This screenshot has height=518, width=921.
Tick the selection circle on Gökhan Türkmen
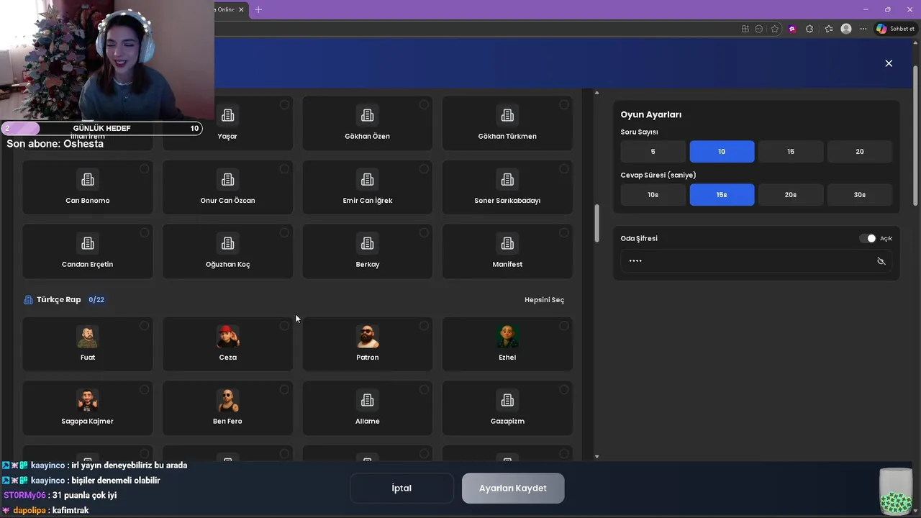click(563, 105)
